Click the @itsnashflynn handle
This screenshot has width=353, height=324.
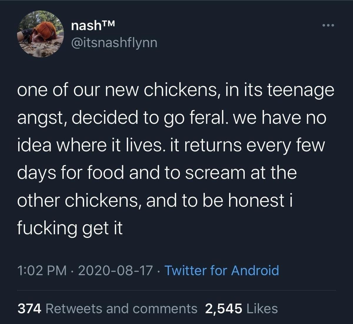pyautogui.click(x=114, y=43)
